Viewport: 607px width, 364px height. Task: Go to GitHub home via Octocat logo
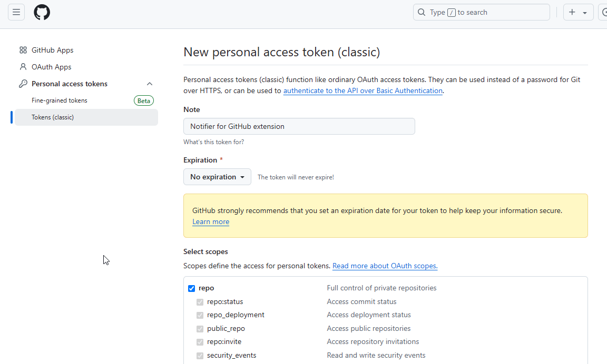tap(42, 13)
